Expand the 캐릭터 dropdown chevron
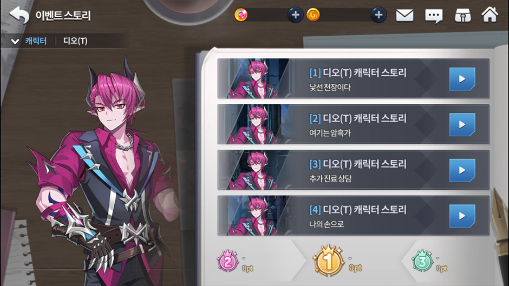 (x=15, y=41)
